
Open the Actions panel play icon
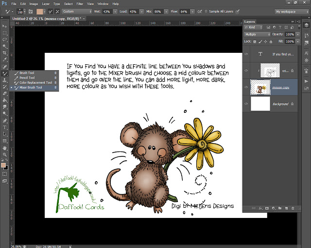(306, 81)
